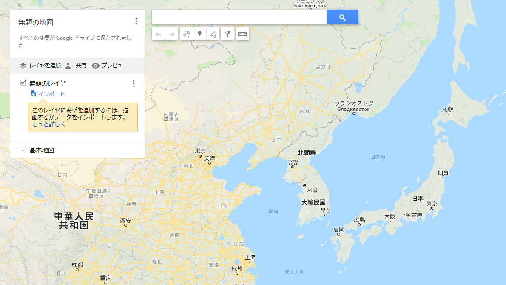Click the 内蒙古自治区 region label
The width and height of the screenshot is (506, 285).
pyautogui.click(x=171, y=117)
